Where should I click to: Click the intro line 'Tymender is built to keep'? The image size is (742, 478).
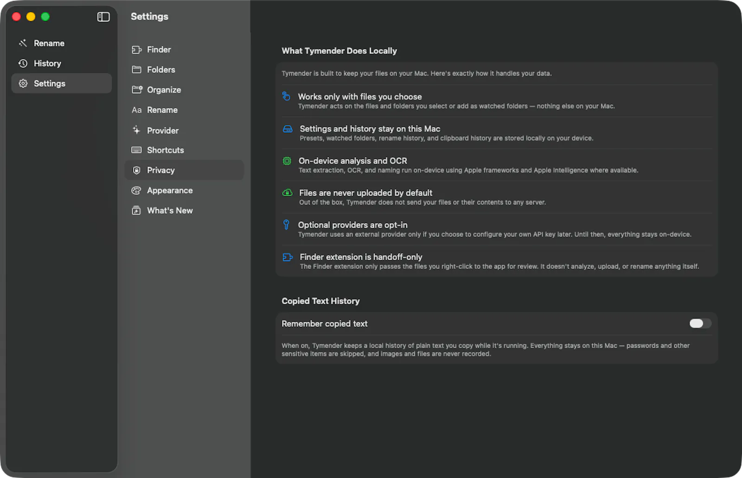tap(416, 73)
